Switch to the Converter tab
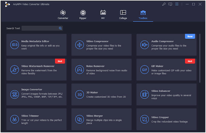 [x=63, y=15]
